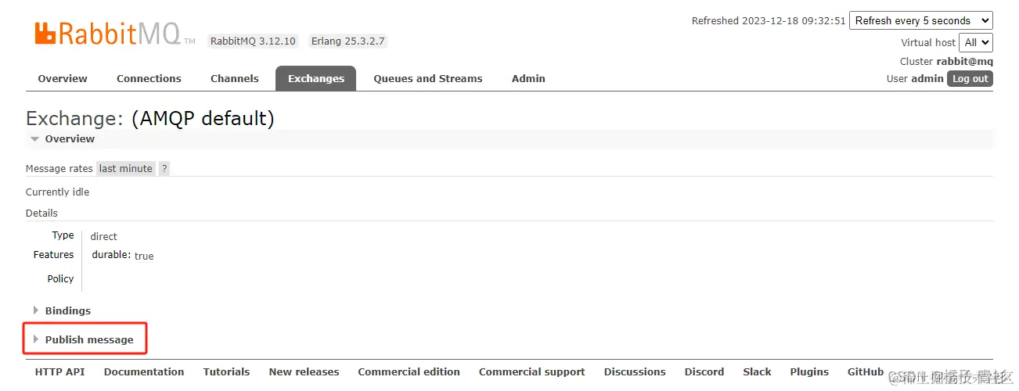1019x391 pixels.
Task: Open the Discord link
Action: tap(704, 372)
